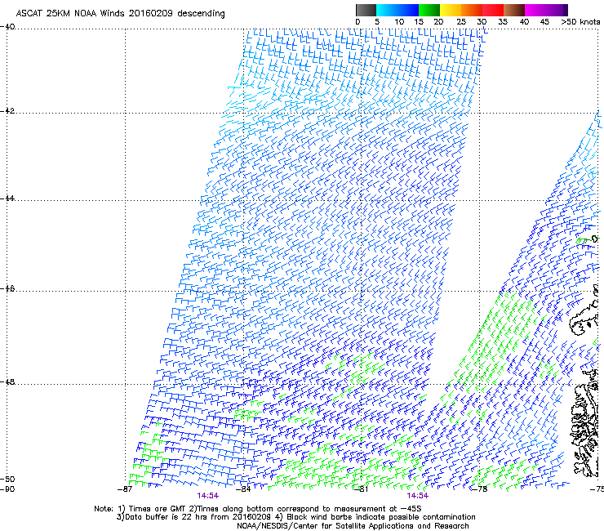Screen dimensions: 604x531
Task: Click the latitude label '-46'
Action: (x=7, y=288)
